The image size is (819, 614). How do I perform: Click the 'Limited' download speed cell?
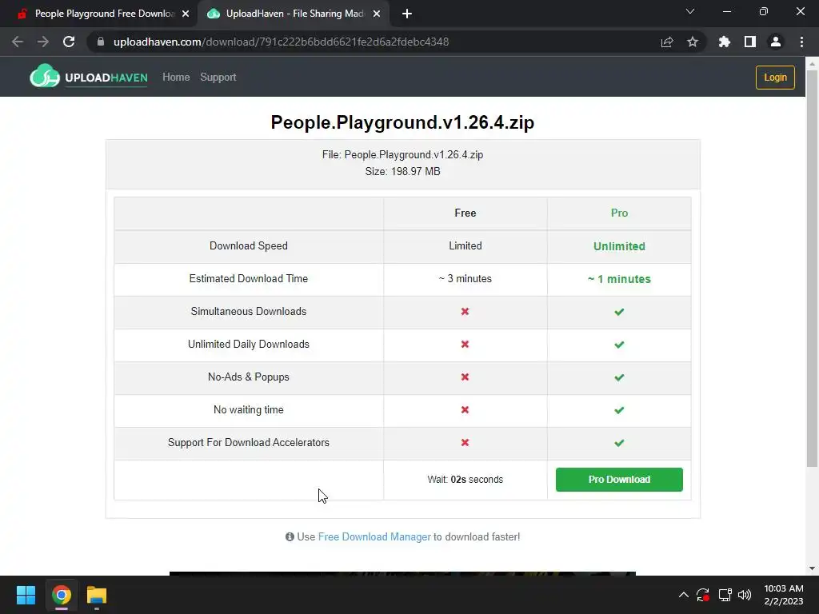[465, 246]
